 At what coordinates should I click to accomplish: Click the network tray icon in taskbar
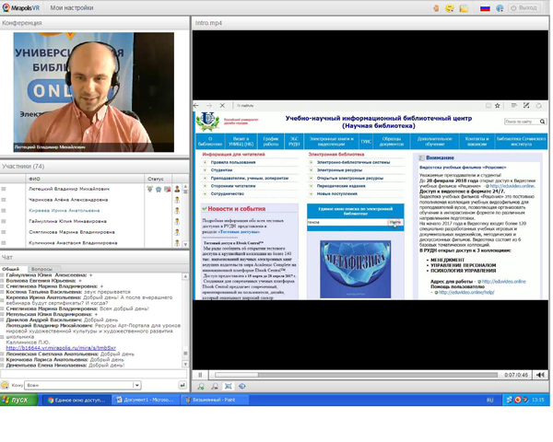coord(510,400)
